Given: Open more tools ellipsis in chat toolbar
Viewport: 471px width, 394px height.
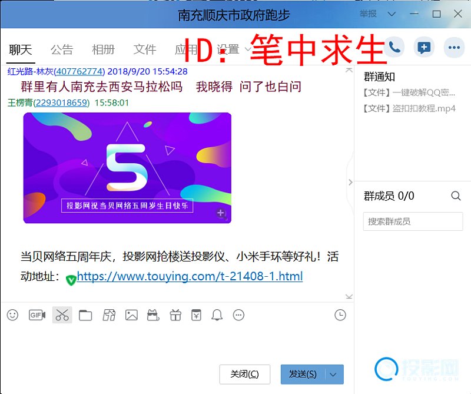Looking at the screenshot, I should (239, 315).
